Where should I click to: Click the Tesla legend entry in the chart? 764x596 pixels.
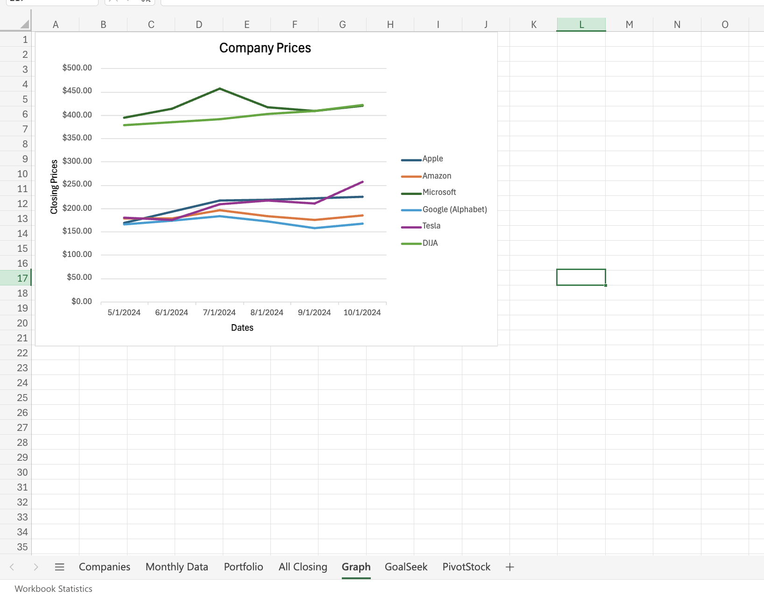(x=431, y=226)
